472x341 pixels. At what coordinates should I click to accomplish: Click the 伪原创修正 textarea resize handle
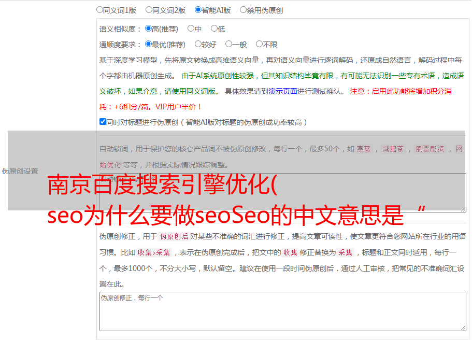coord(463,328)
